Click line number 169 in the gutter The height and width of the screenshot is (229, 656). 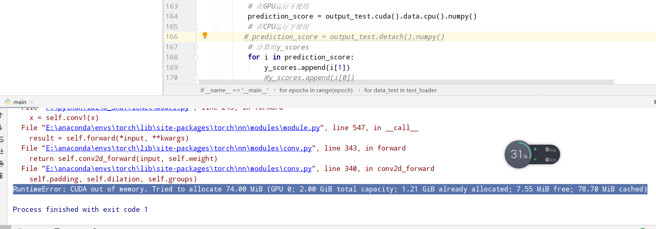point(172,68)
